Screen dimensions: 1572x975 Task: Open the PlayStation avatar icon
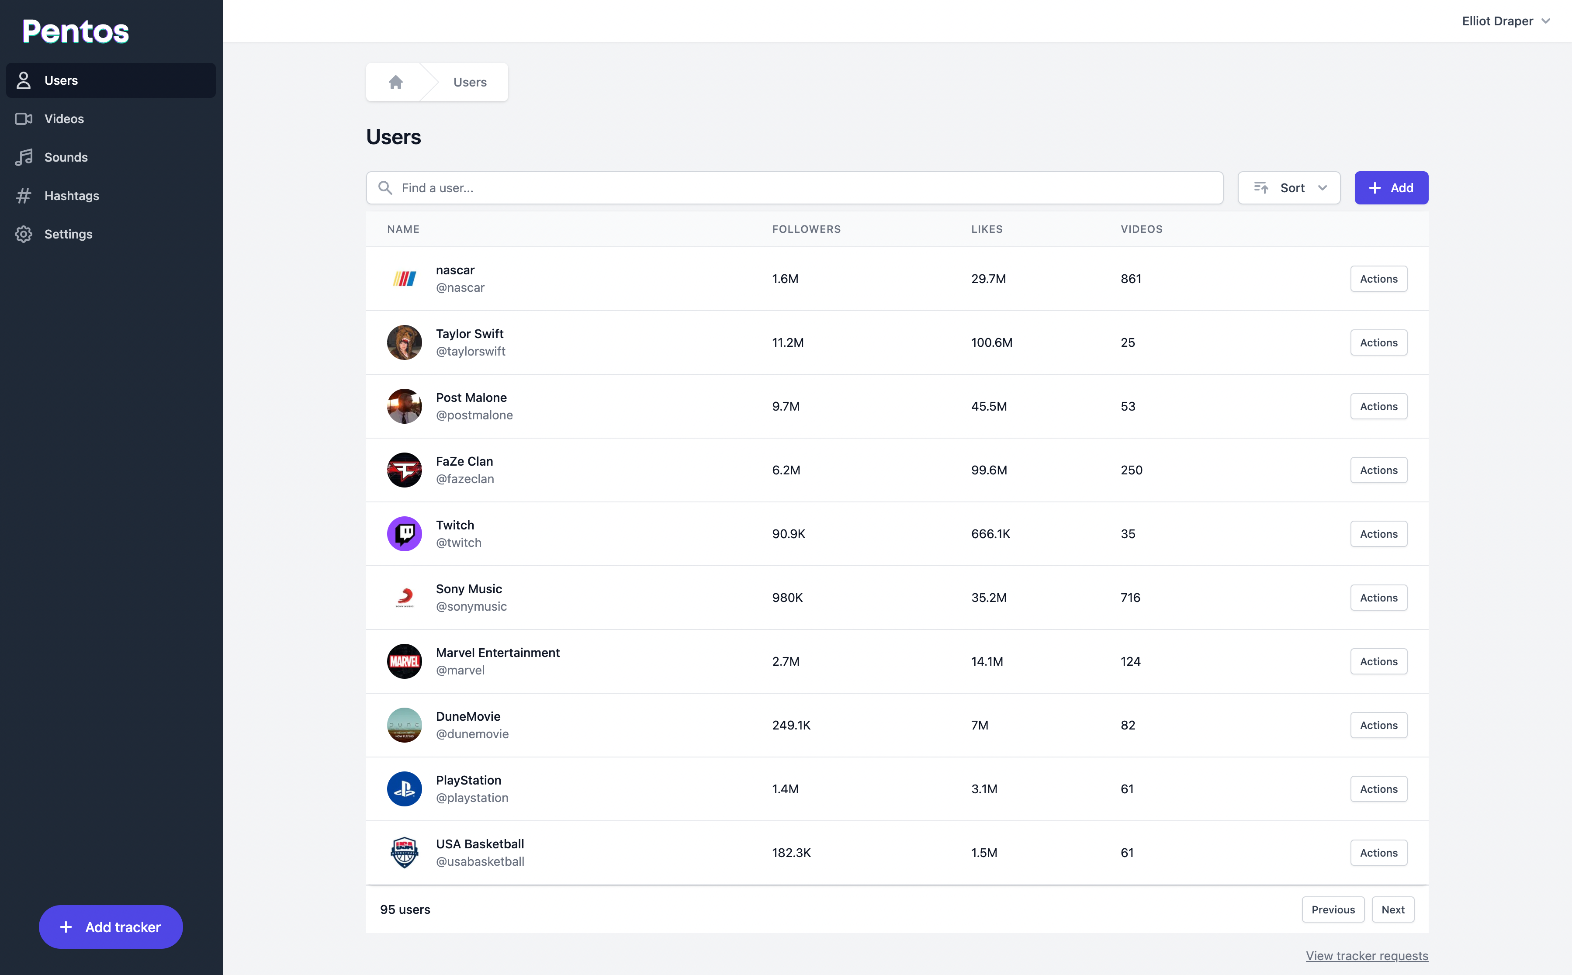[x=404, y=788]
